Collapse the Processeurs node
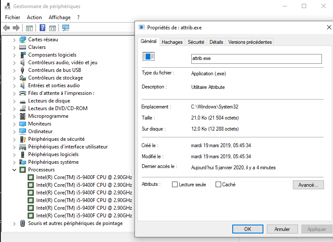Viewport: 333px width, 242px height. click(14, 170)
